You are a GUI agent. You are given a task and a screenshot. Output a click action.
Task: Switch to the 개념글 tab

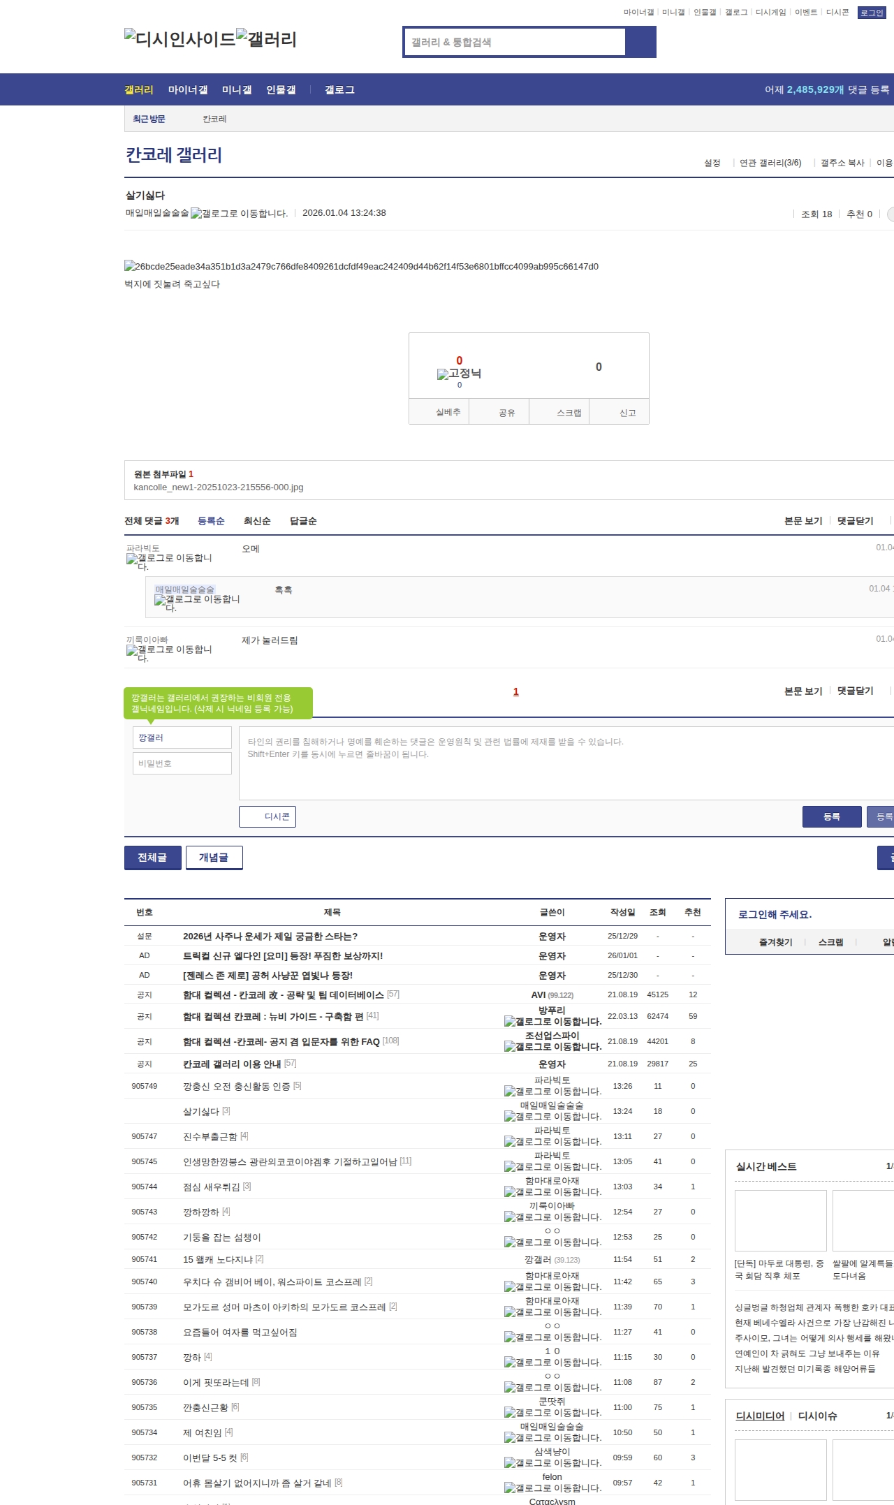coord(214,858)
